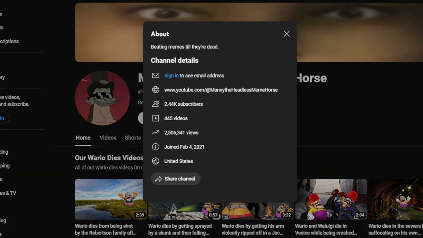
Task: Click the subscribers people icon
Action: [x=155, y=104]
